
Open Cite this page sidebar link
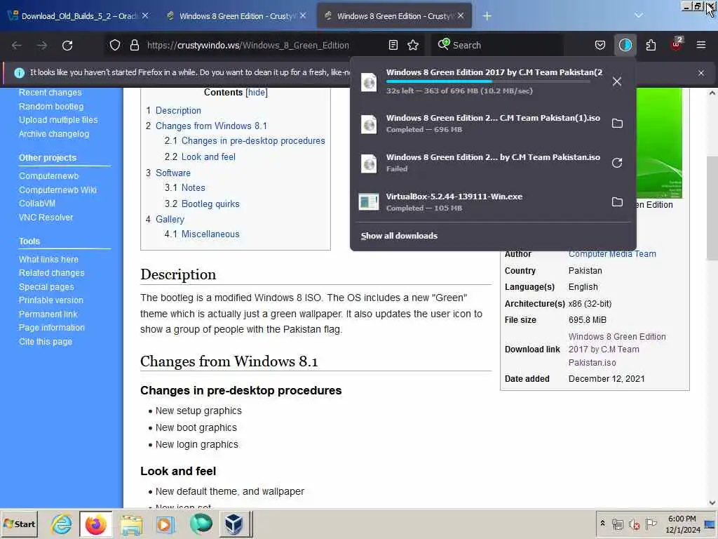[x=46, y=342]
